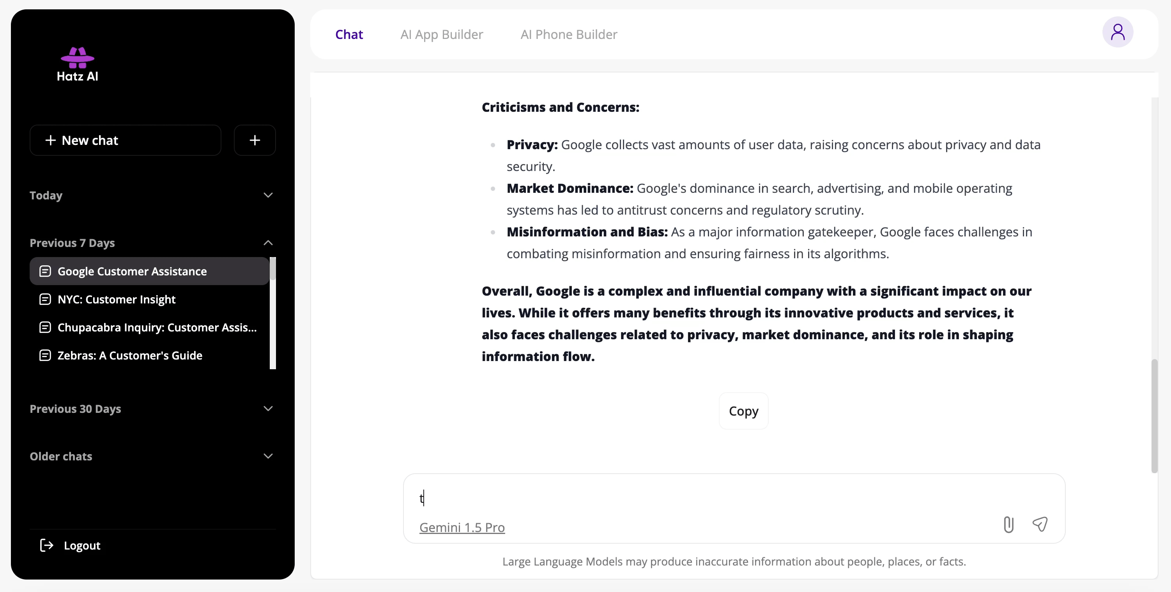Click the Privacy: bullet label

(x=532, y=144)
